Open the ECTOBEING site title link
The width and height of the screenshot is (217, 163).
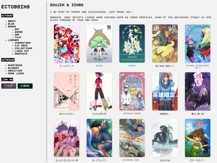pyautogui.click(x=15, y=7)
